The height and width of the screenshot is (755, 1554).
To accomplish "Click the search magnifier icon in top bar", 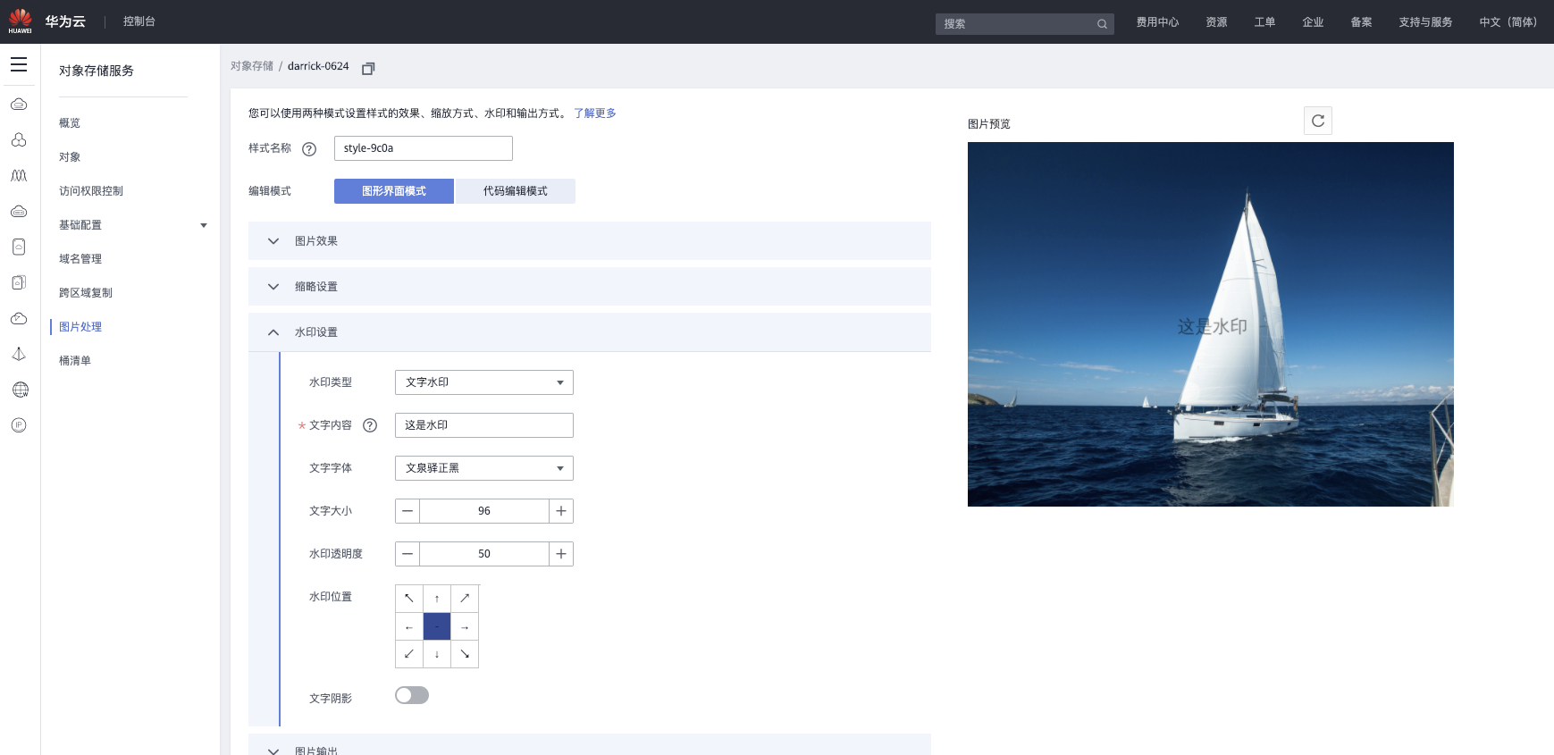I will pos(1102,24).
